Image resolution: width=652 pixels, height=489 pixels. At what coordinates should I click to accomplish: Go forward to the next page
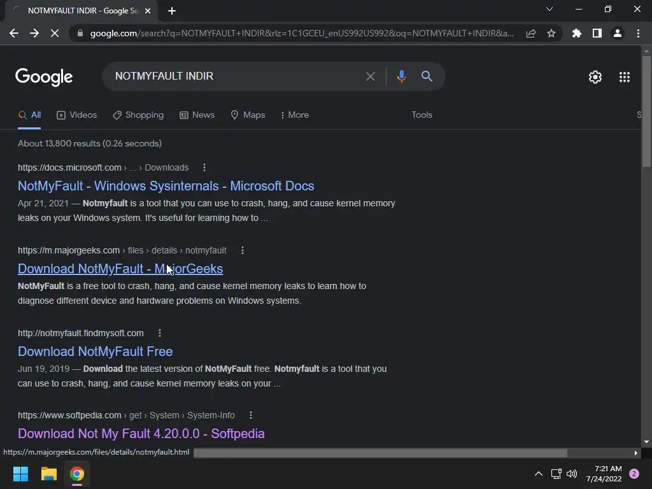click(x=34, y=33)
